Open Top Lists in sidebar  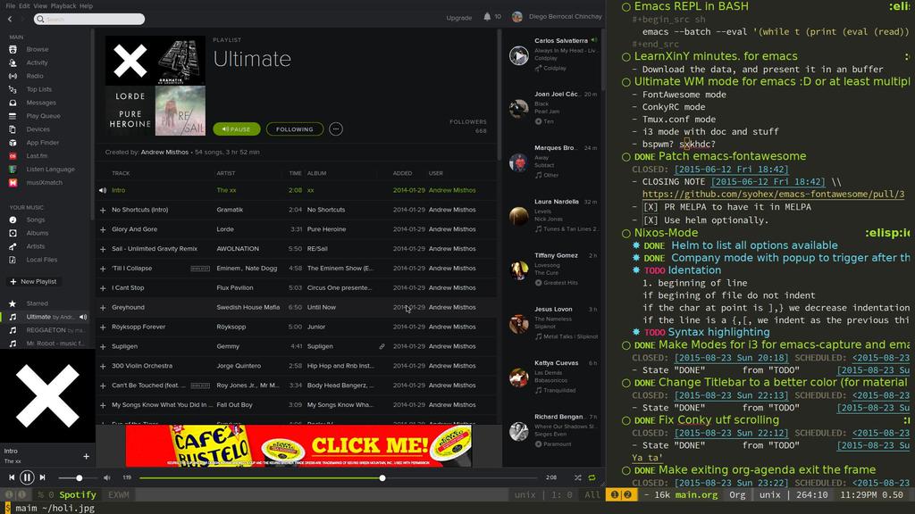point(38,89)
